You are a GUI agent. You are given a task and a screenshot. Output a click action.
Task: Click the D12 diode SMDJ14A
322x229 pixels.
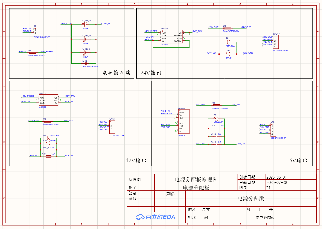pos(48,138)
